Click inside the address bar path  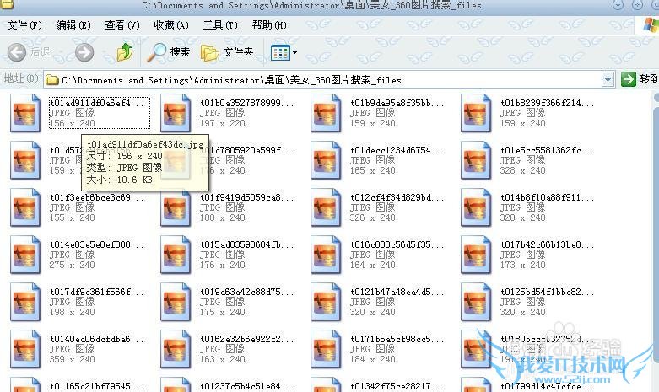[x=323, y=80]
